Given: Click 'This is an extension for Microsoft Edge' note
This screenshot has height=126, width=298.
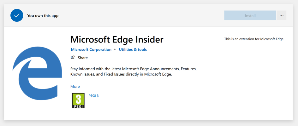Looking at the screenshot, I should click(254, 39).
